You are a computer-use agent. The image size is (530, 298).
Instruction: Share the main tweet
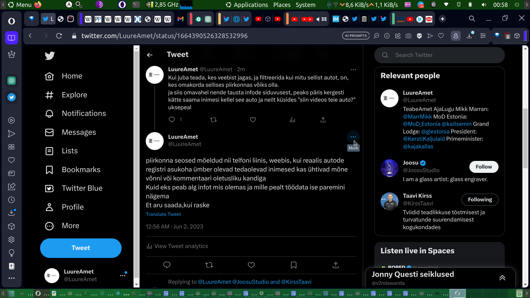coord(336,265)
